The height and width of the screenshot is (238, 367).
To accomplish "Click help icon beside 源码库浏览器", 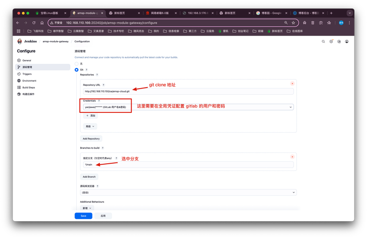I will pyautogui.click(x=98, y=186).
